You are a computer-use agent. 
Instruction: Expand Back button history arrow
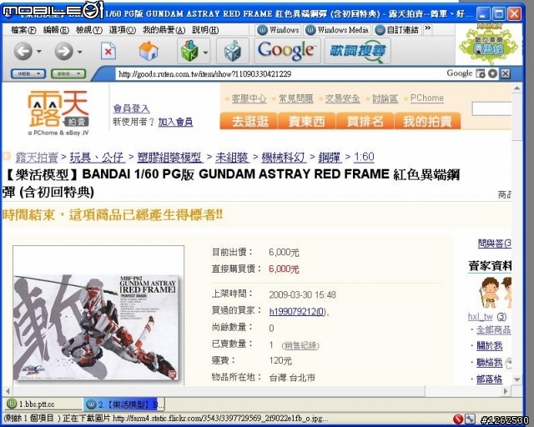39,52
